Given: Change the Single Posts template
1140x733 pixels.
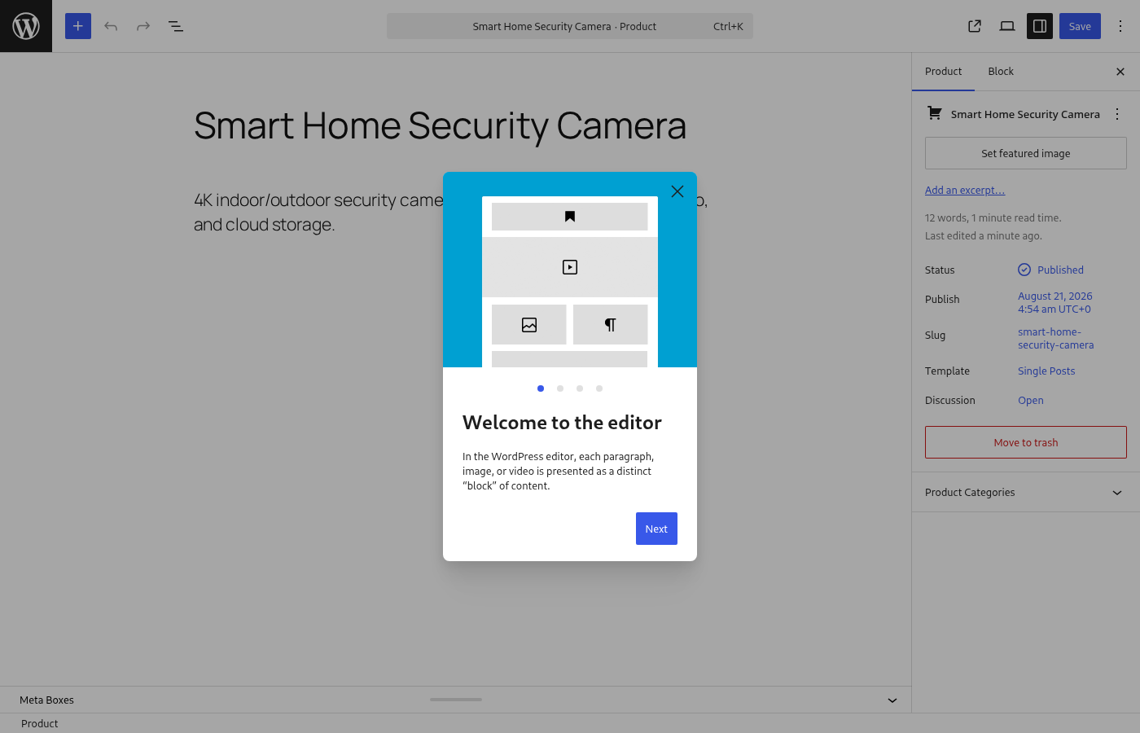Looking at the screenshot, I should (x=1046, y=371).
